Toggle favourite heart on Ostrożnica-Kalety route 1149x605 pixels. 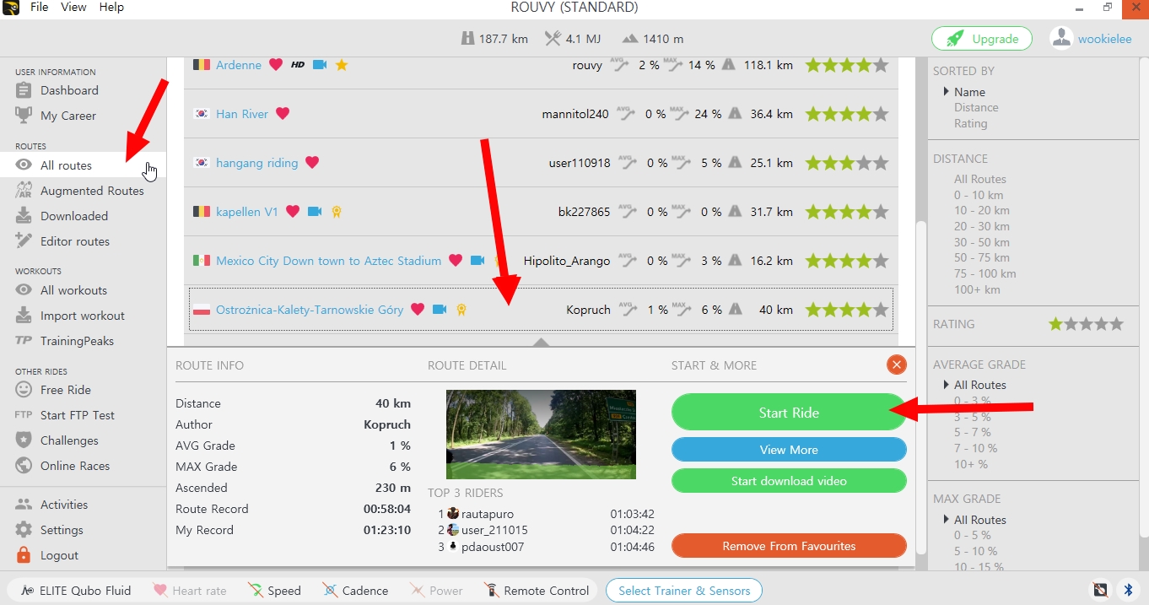(418, 310)
